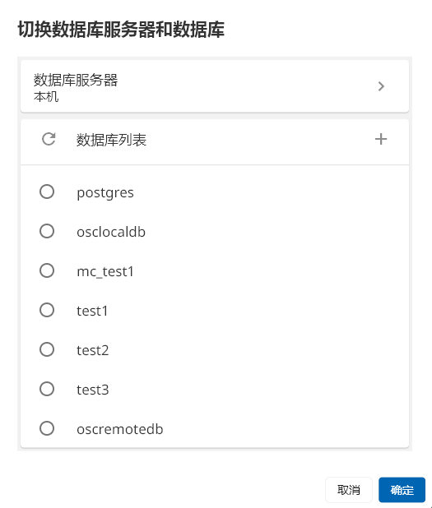The width and height of the screenshot is (432, 508).
Task: Select the oscremotedb radio button
Action: click(x=47, y=428)
